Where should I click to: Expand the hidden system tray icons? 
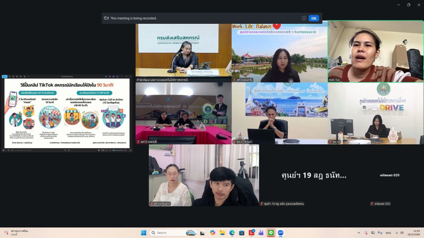[359, 233]
